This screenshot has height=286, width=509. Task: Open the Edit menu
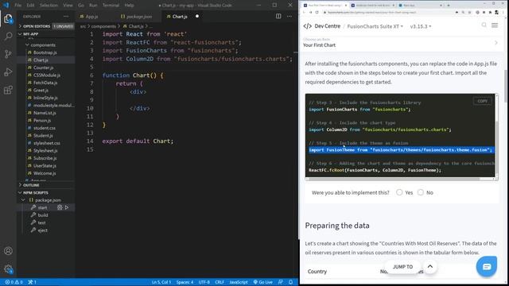30,6
